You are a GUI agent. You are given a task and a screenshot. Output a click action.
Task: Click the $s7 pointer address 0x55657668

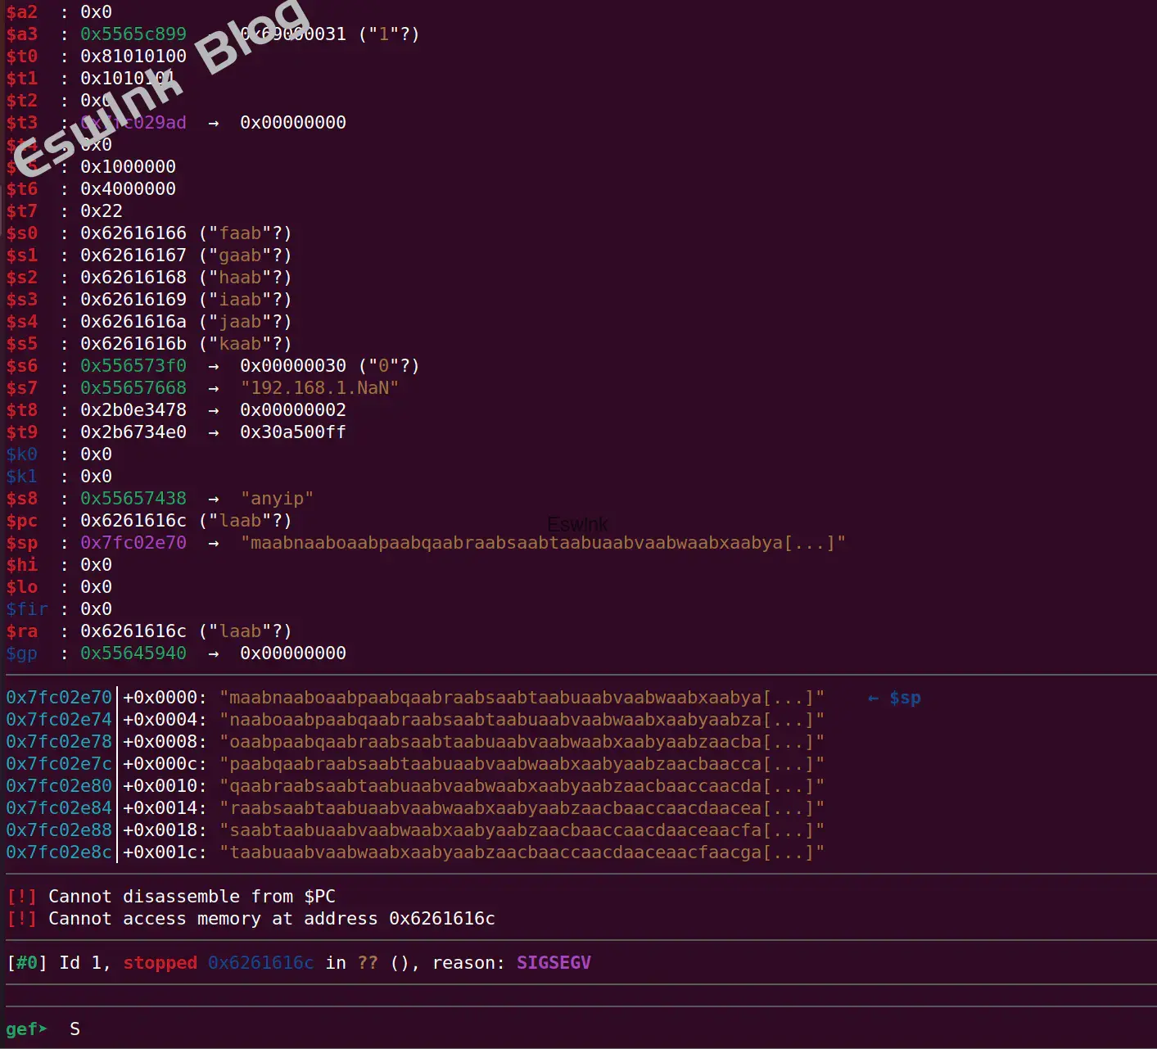pos(133,388)
